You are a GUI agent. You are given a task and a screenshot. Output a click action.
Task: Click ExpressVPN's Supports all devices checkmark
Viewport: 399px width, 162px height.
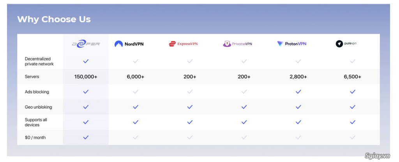(x=190, y=122)
